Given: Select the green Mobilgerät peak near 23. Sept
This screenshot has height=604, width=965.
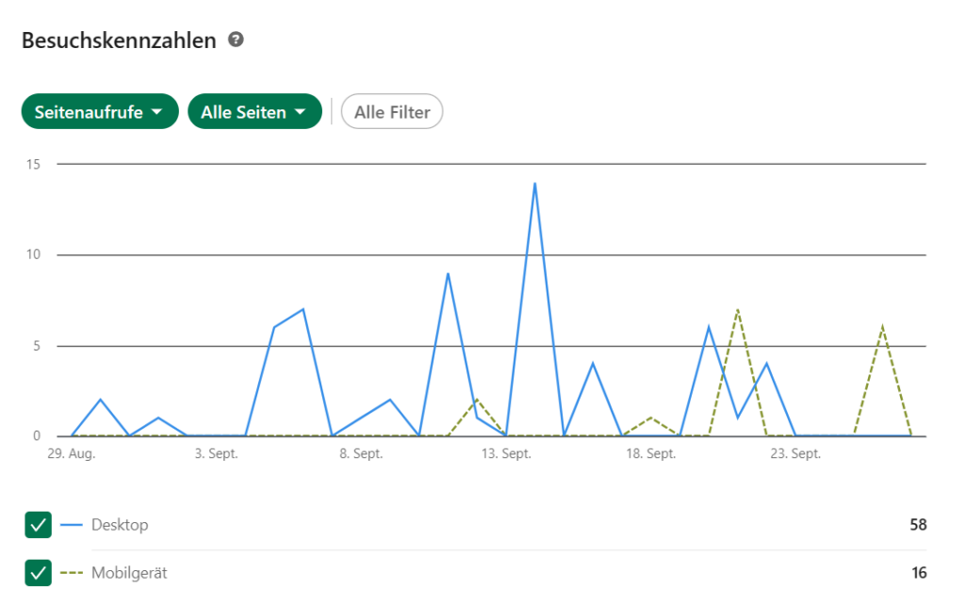Looking at the screenshot, I should [x=738, y=309].
